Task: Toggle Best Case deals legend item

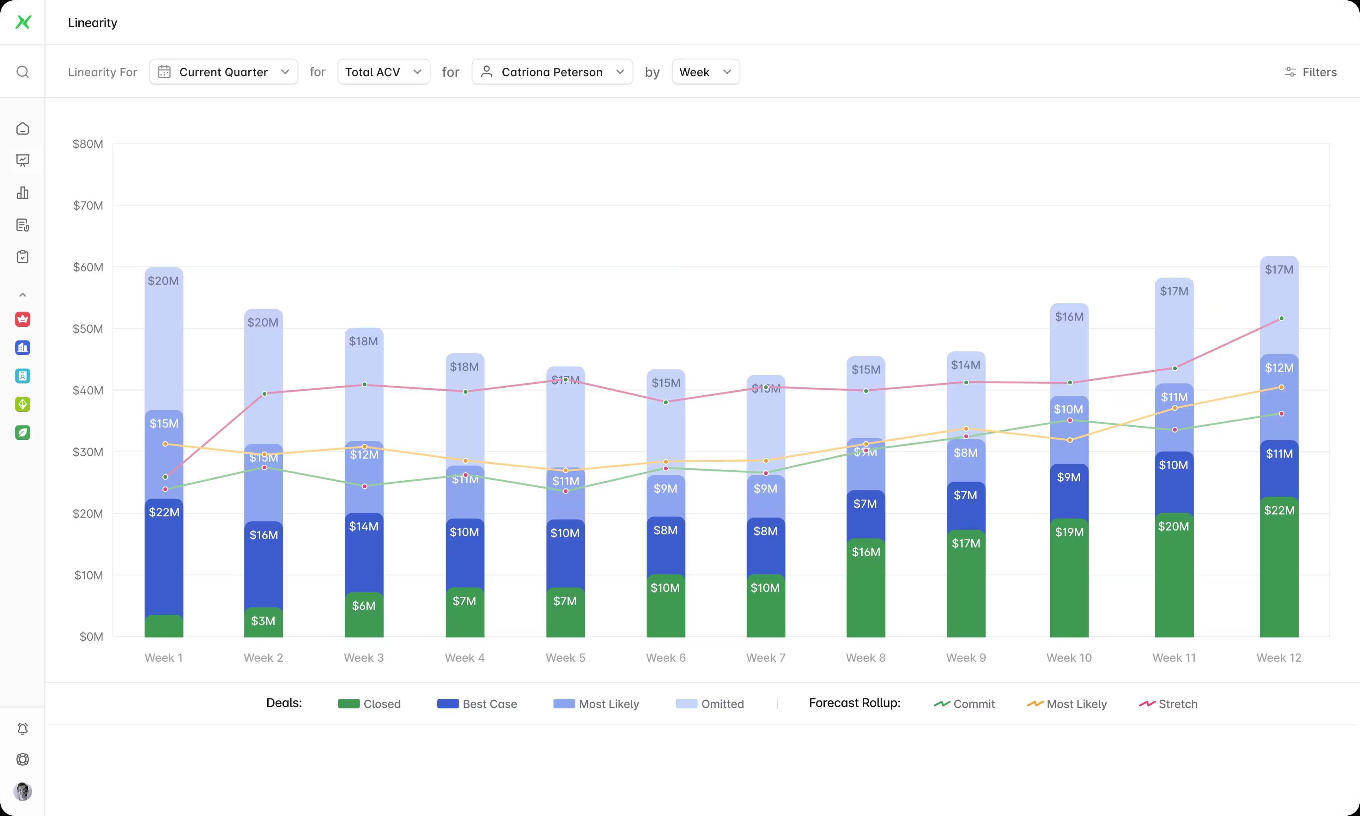Action: point(477,704)
